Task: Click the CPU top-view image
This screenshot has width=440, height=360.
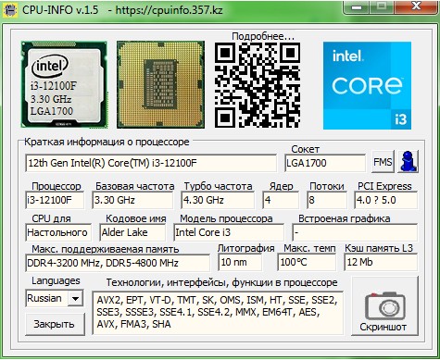Action: pos(64,84)
